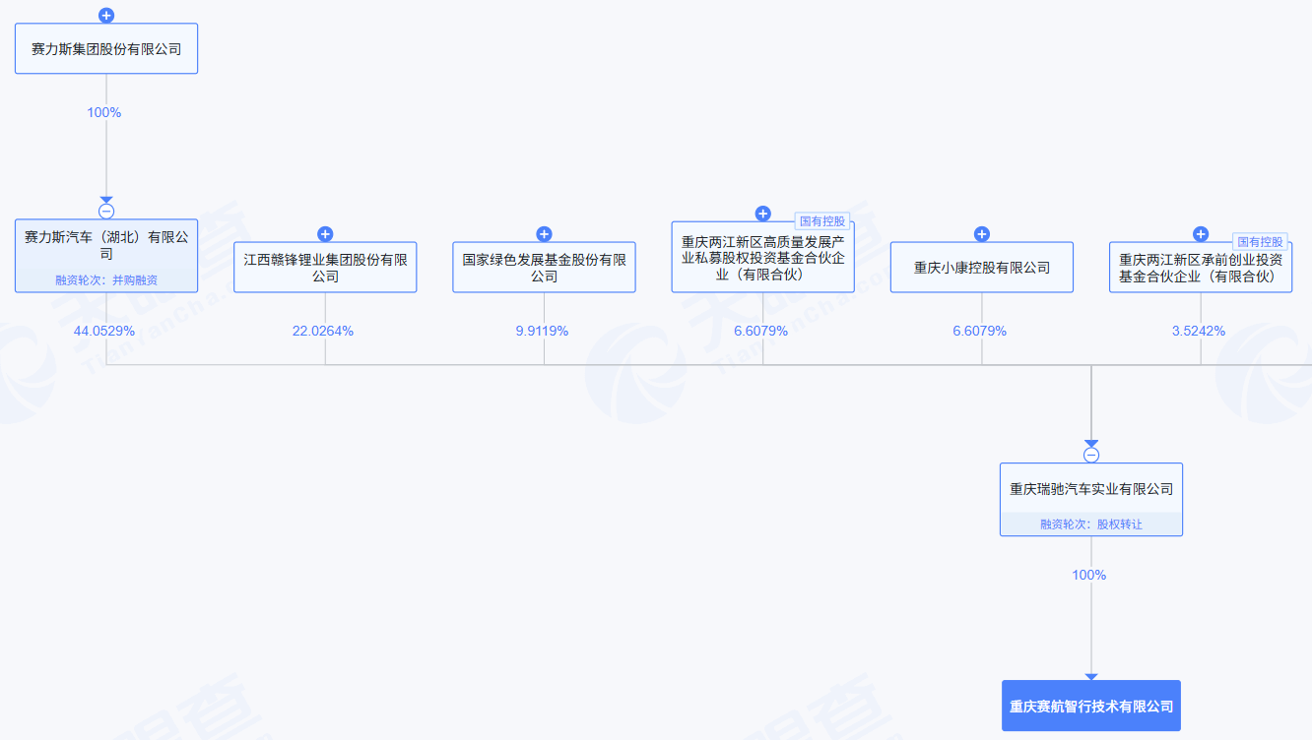Click the plus icon above 重庆两江新区高质量发展产业基金
Viewport: 1312px width, 740px height.
coord(761,213)
